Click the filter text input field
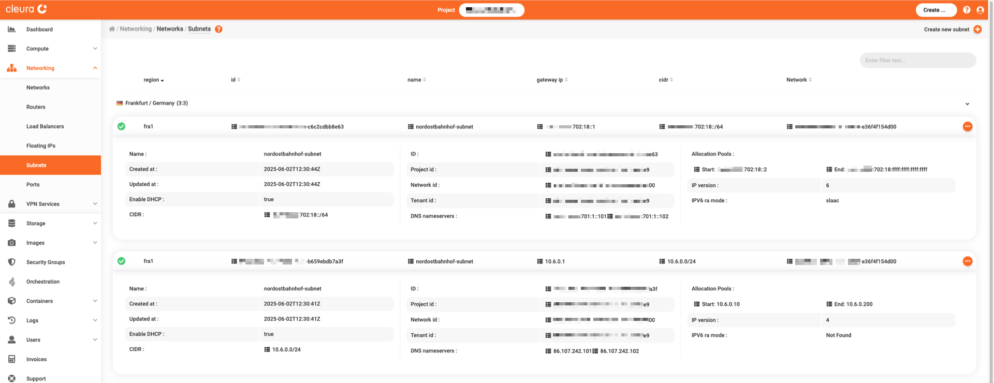 pos(917,61)
